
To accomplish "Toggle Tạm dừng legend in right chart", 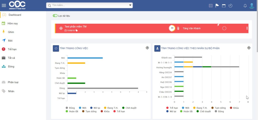I will point(218,108).
